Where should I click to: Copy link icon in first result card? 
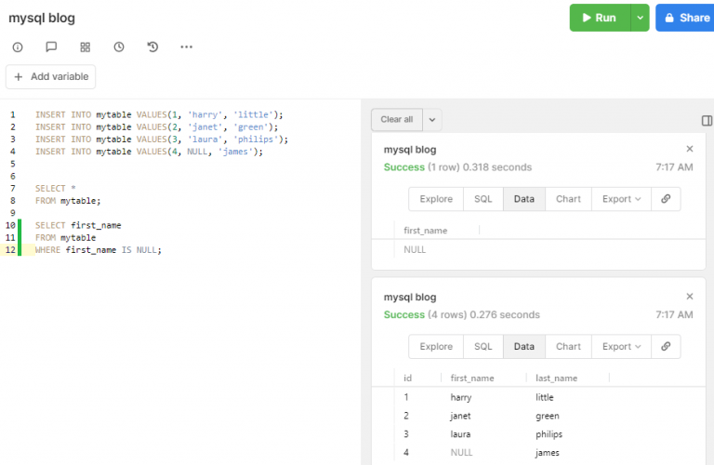[666, 199]
